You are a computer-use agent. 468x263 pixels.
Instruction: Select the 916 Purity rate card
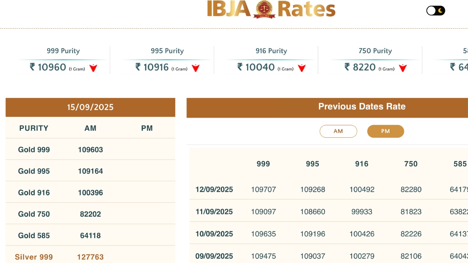pos(271,60)
